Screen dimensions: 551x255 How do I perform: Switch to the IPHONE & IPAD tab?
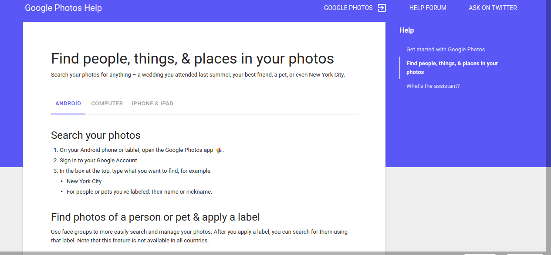[152, 104]
